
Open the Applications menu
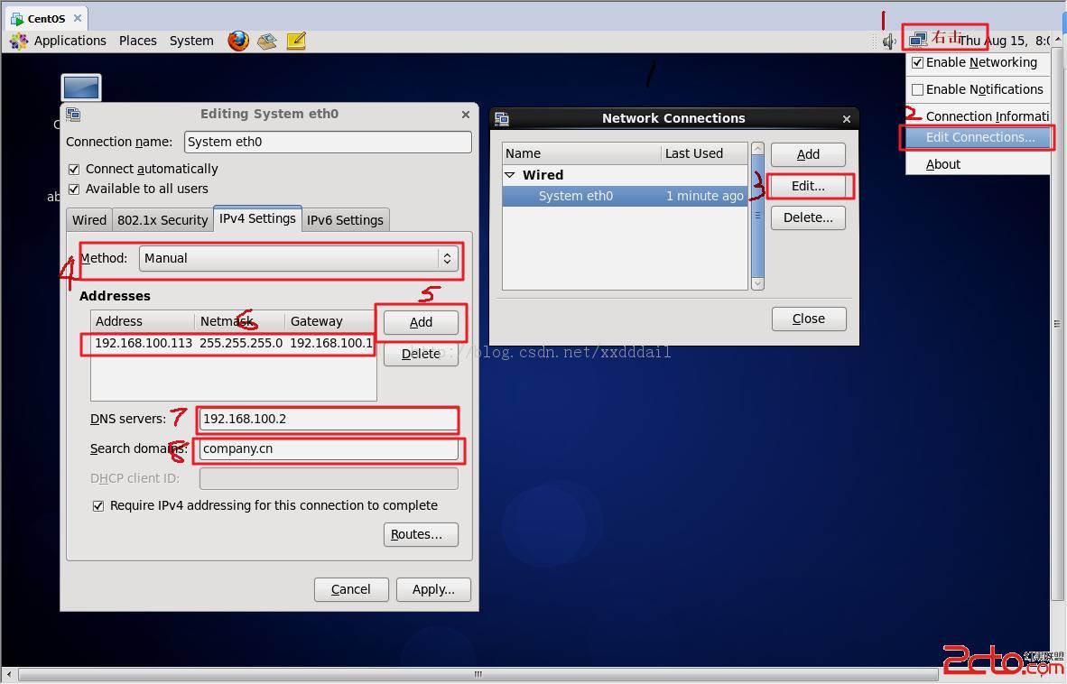pos(70,41)
